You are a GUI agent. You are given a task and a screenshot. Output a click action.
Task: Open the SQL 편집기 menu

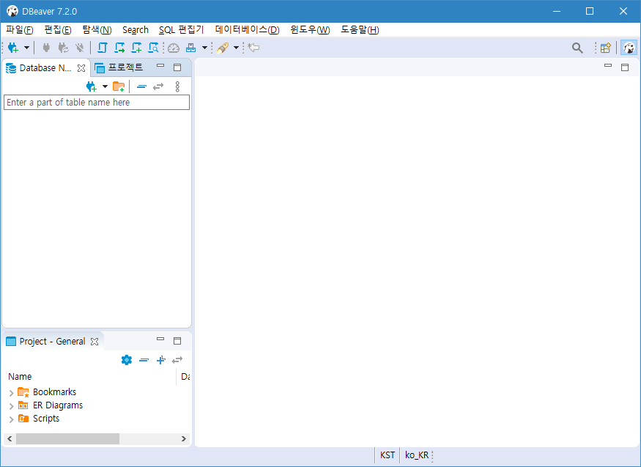181,30
